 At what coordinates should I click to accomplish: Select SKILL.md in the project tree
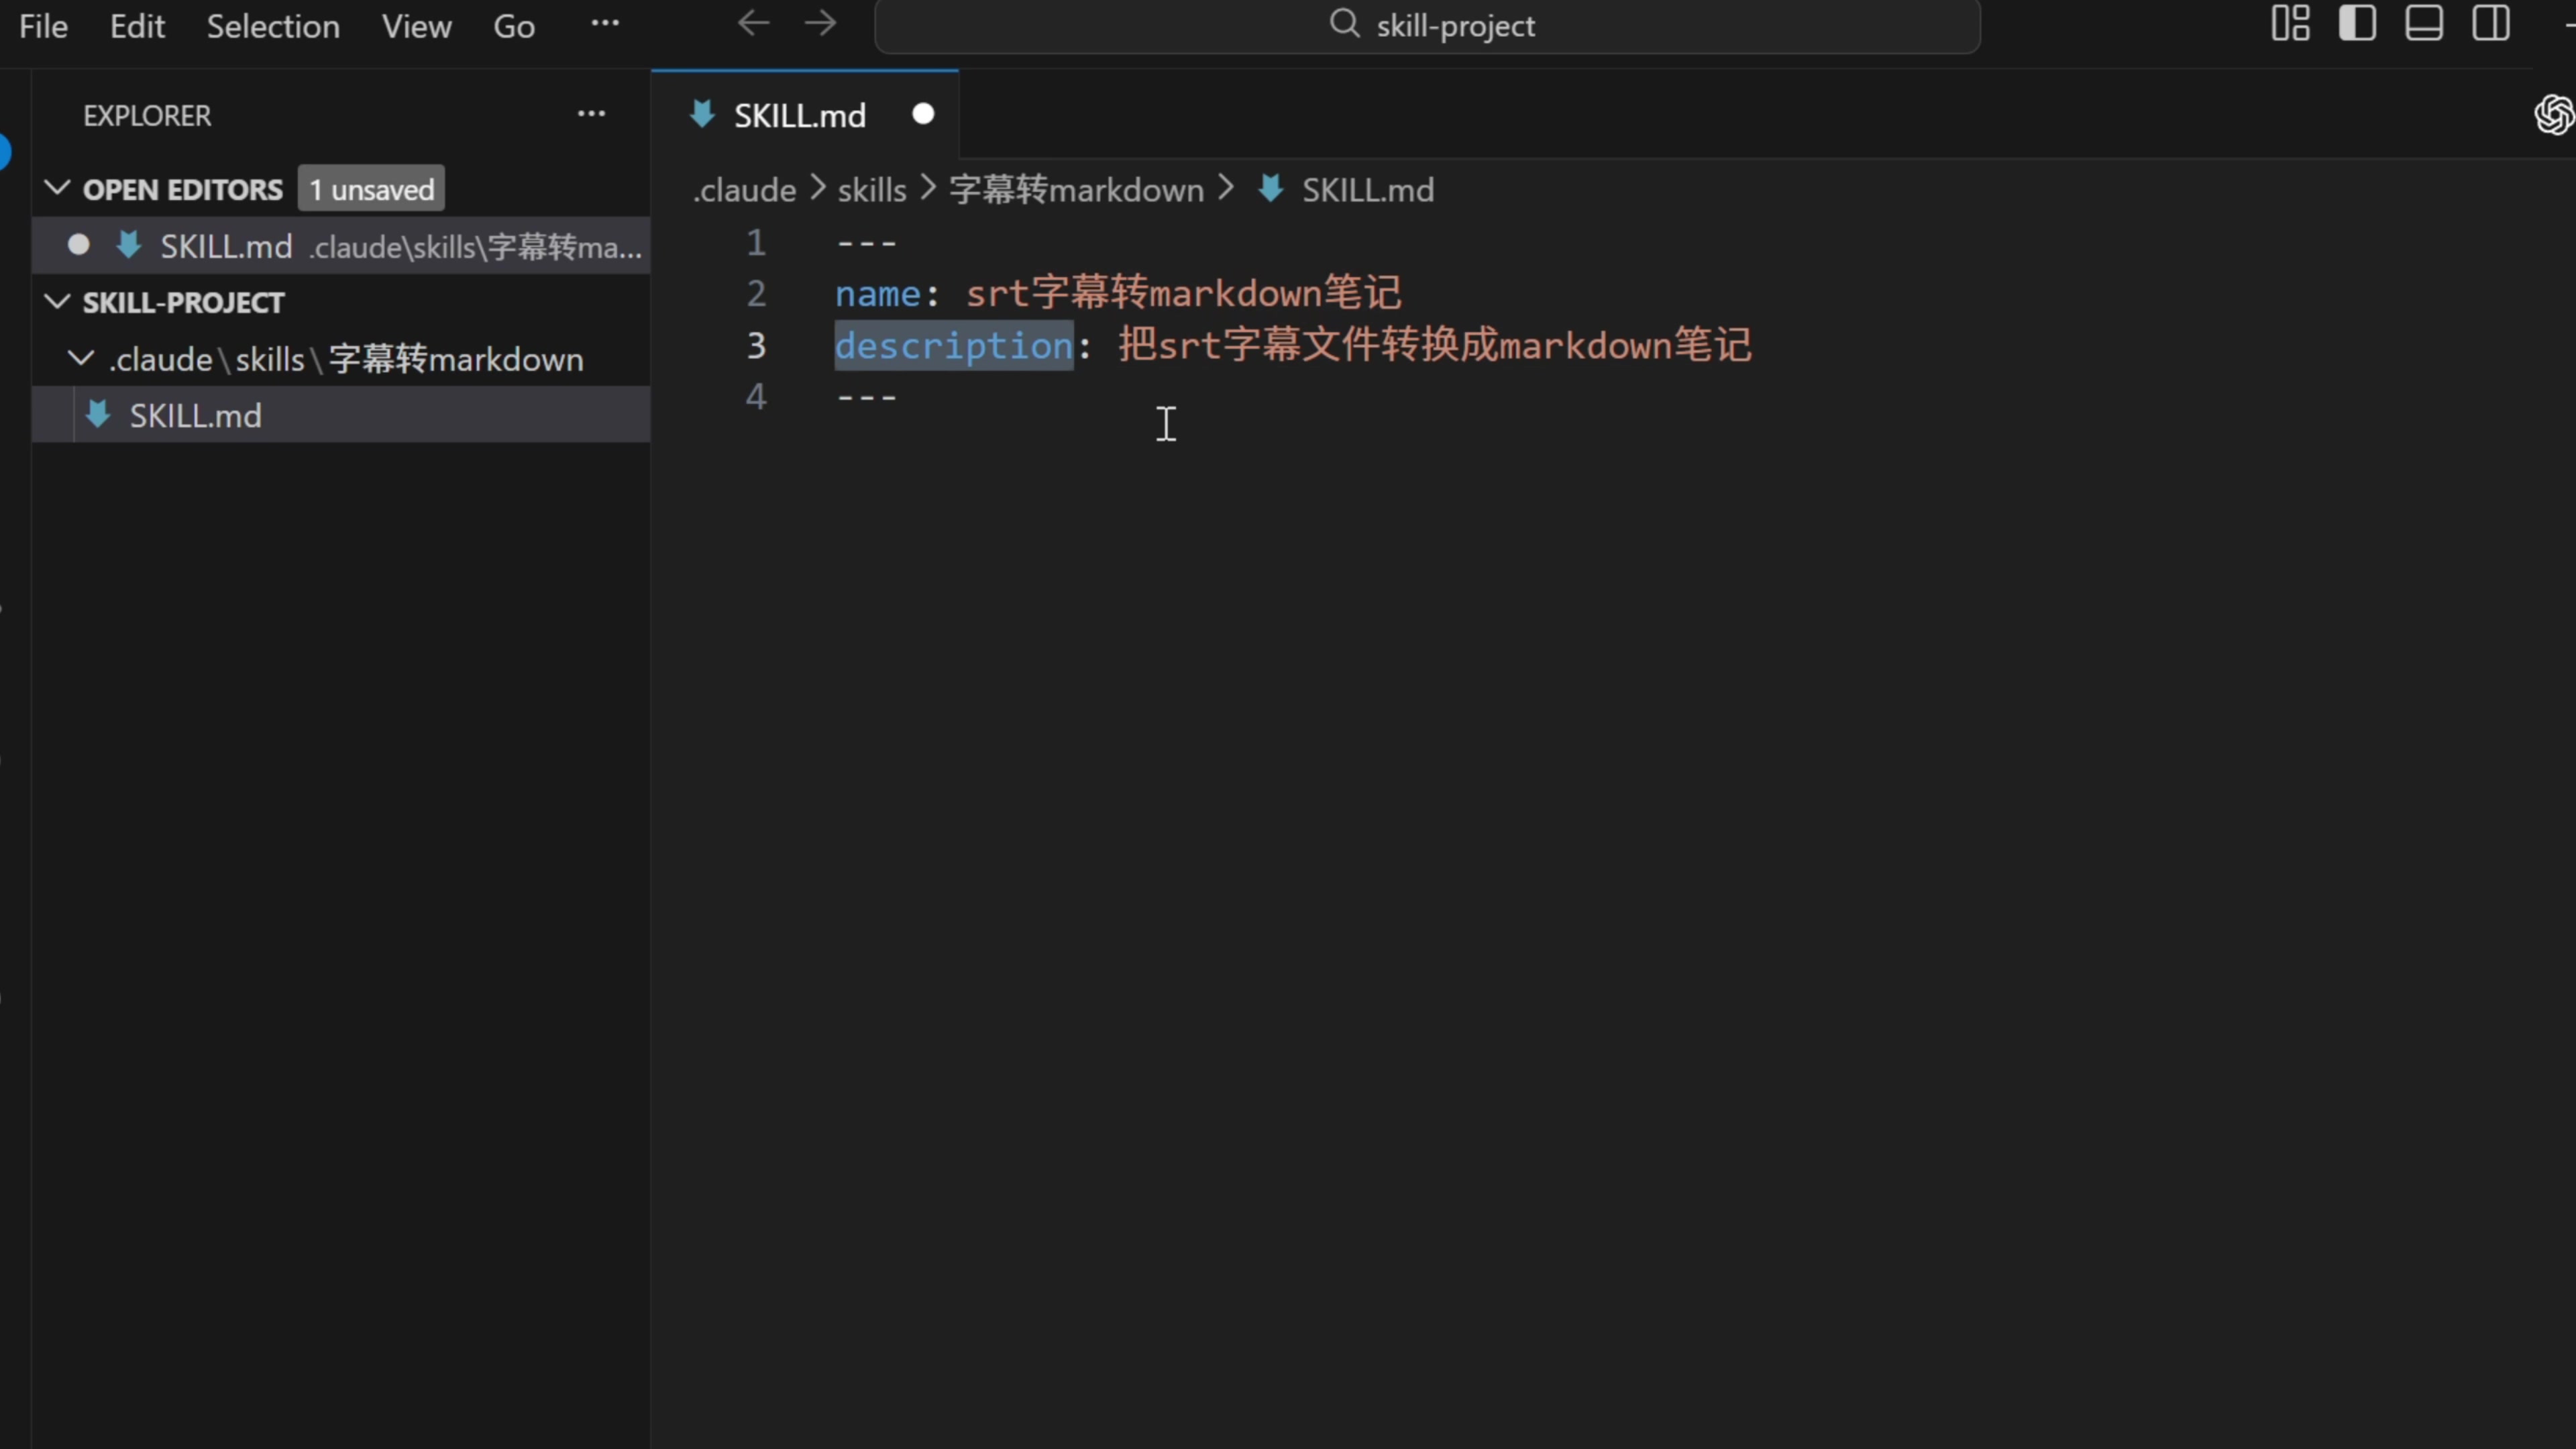tap(195, 415)
